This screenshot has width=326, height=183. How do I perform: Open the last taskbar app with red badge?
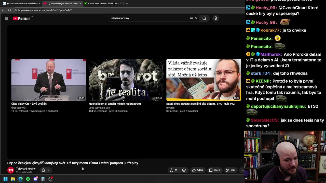tap(50, 179)
